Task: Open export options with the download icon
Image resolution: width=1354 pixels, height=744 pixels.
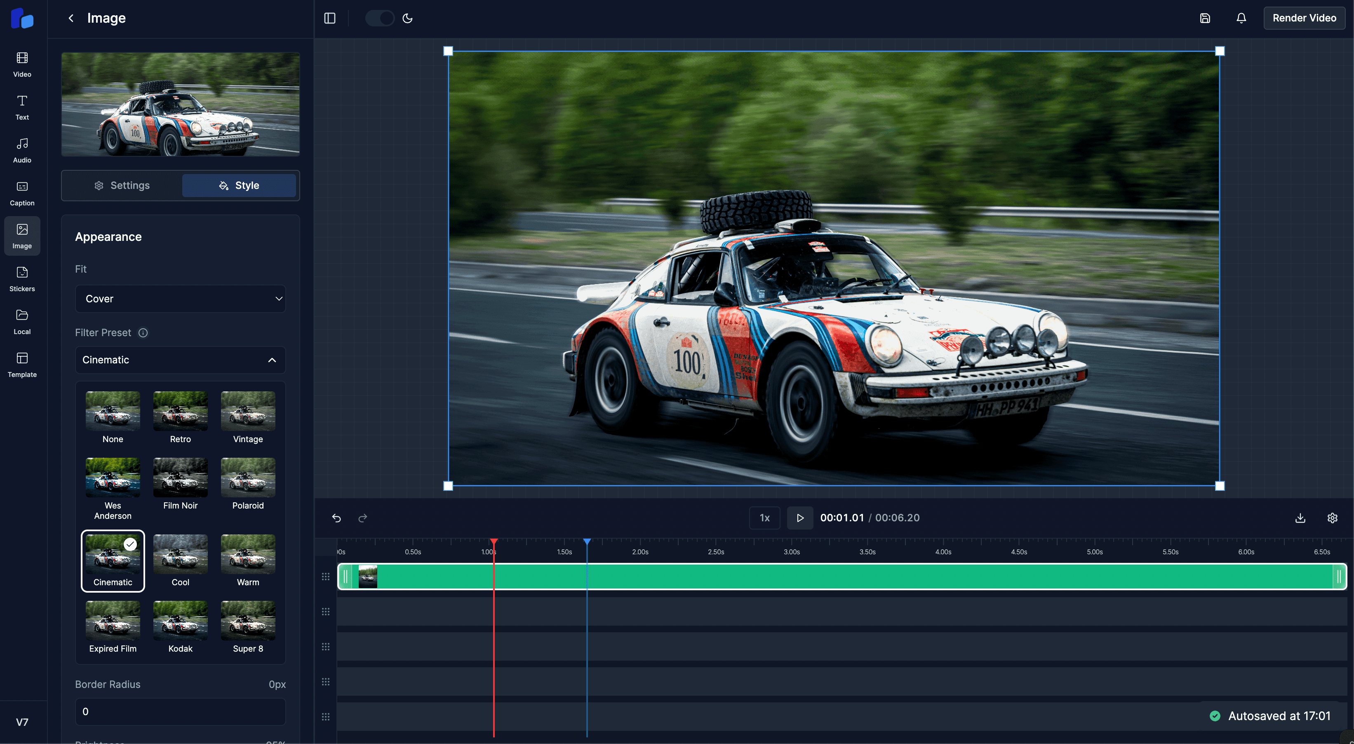Action: [x=1300, y=518]
